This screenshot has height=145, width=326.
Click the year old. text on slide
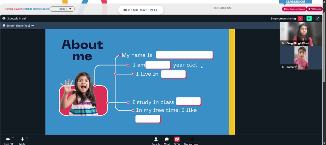tap(185, 65)
